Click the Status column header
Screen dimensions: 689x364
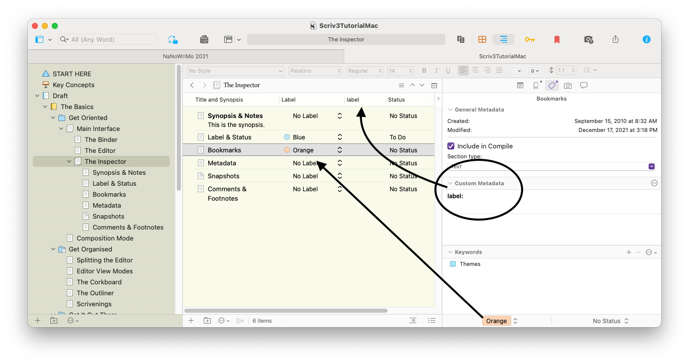point(397,100)
